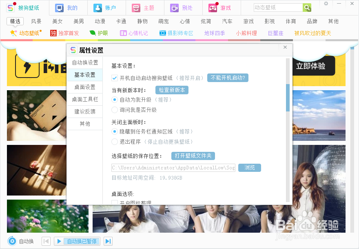Open 桌面设置 settings section
Image resolution: width=359 pixels, height=249 pixels.
click(85, 87)
